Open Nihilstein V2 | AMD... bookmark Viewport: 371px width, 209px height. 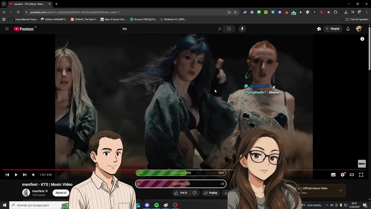tap(173, 19)
